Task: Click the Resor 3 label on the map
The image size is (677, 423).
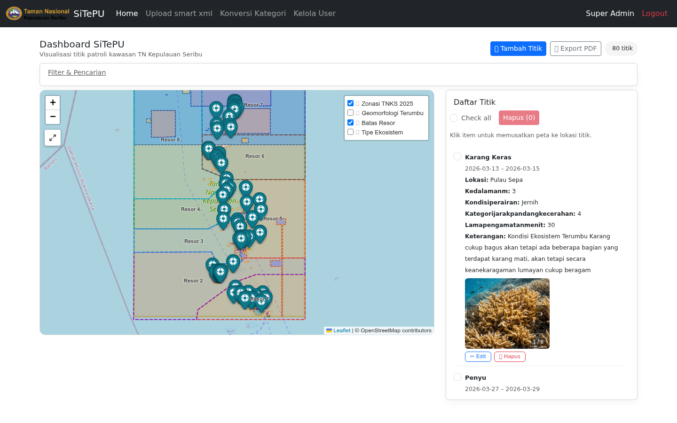Action: tap(194, 241)
